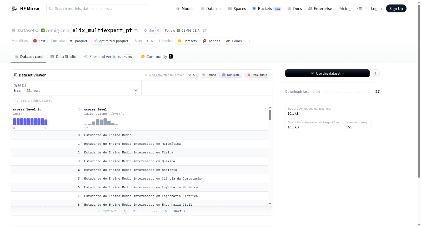Select the parquet format tag
The height and width of the screenshot is (227, 421).
[x=78, y=41]
